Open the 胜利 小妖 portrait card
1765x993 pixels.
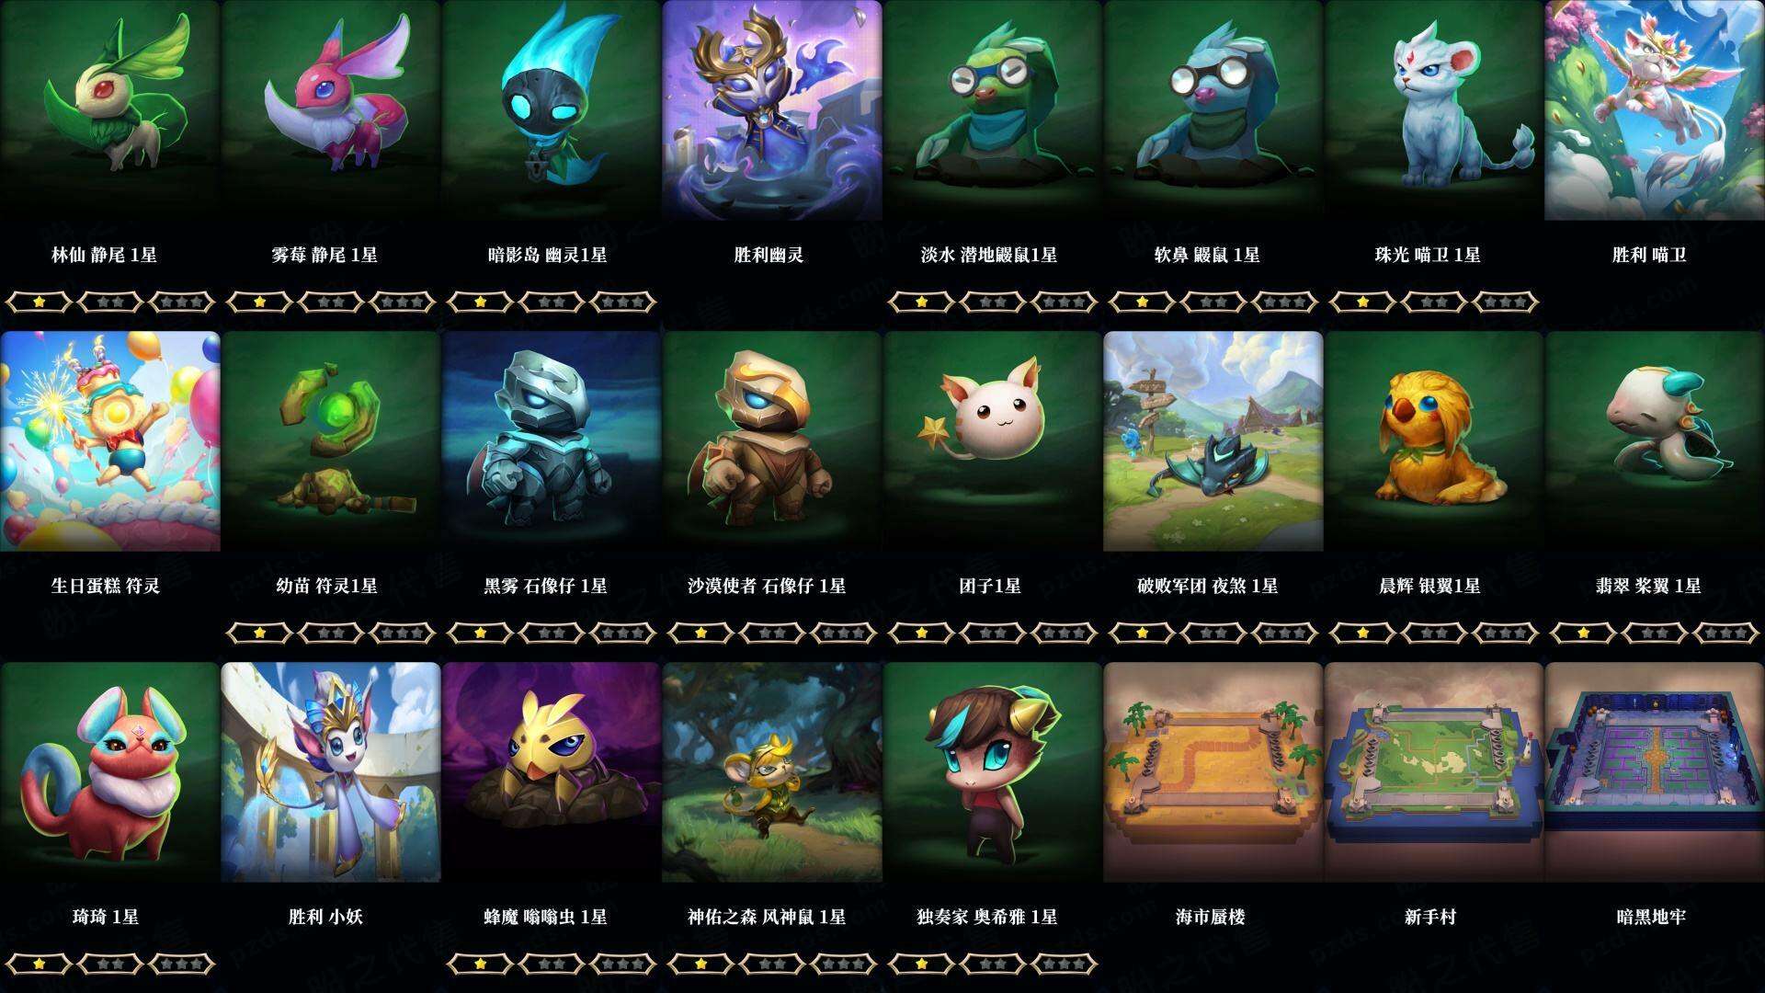(331, 772)
